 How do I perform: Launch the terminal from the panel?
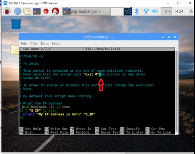[37, 11]
